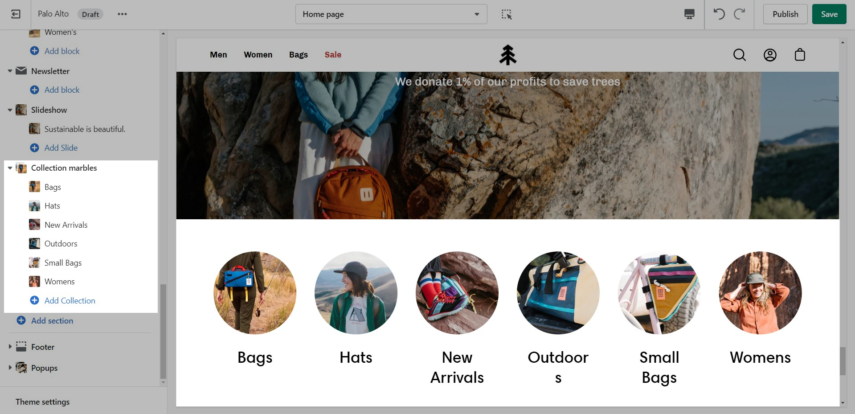The width and height of the screenshot is (855, 414).
Task: Click the Add Collection link
Action: click(70, 301)
